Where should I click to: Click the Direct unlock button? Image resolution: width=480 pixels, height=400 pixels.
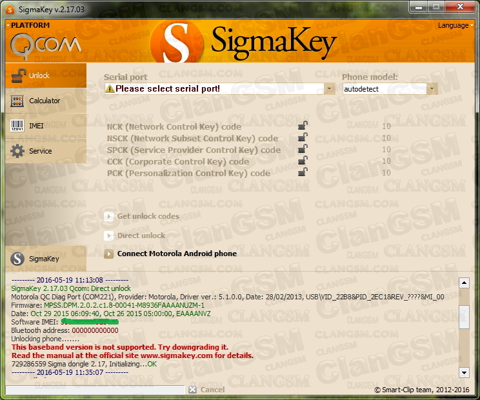pos(141,235)
